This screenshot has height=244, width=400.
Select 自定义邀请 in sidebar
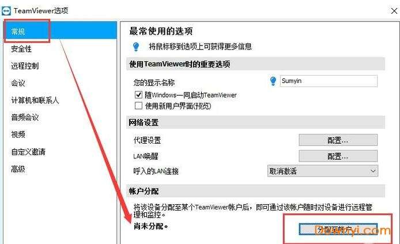[x=28, y=152]
